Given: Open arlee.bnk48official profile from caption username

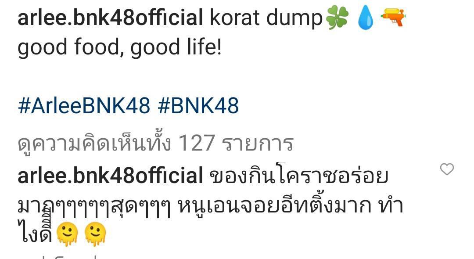Looking at the screenshot, I should point(110,18).
